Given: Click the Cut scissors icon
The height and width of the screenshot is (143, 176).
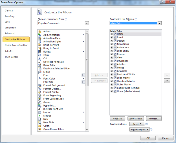Looking at the screenshot, I should point(39,58).
